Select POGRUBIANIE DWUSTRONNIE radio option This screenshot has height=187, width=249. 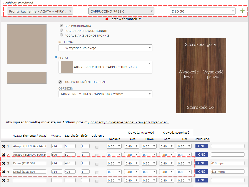click(61, 30)
